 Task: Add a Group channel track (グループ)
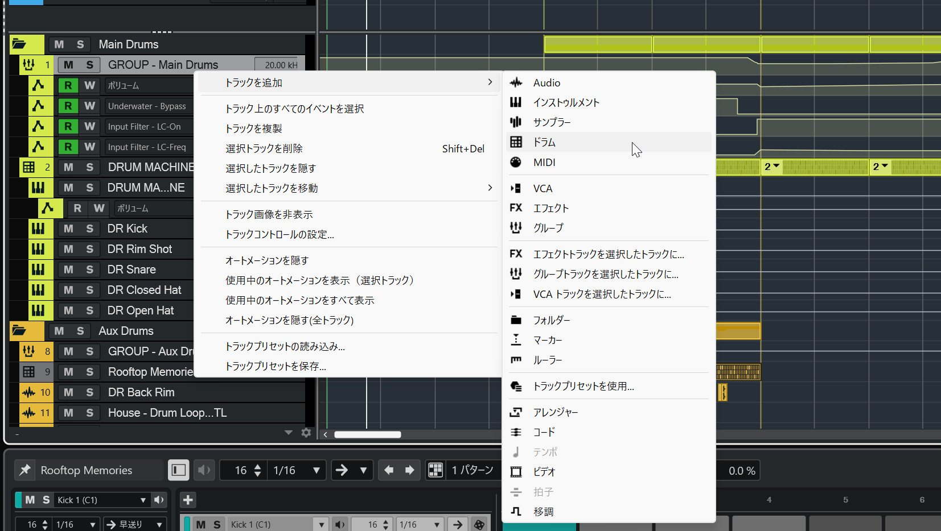click(x=609, y=228)
